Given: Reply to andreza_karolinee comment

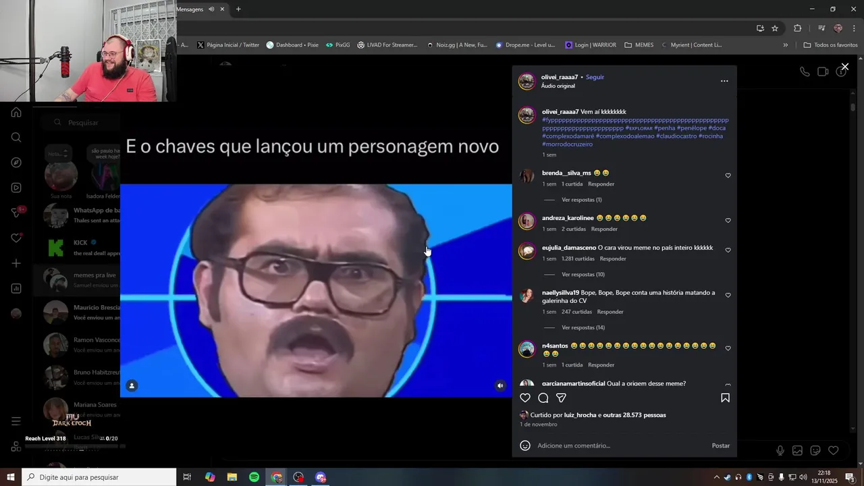Looking at the screenshot, I should 604,229.
